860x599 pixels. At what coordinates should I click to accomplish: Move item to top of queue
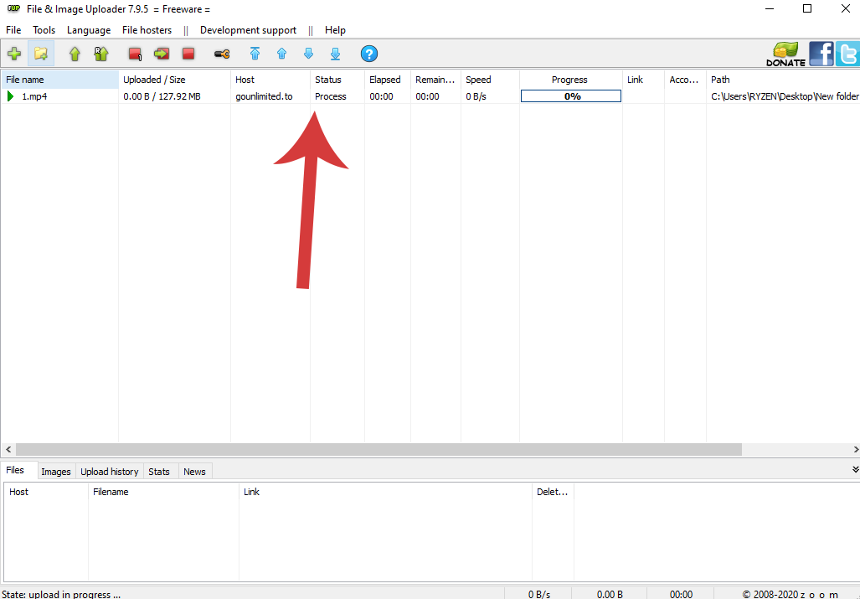[x=255, y=54]
